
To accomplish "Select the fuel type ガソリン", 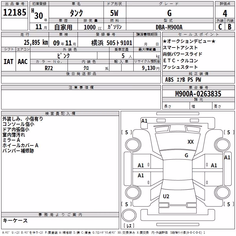I will tap(114, 27).
